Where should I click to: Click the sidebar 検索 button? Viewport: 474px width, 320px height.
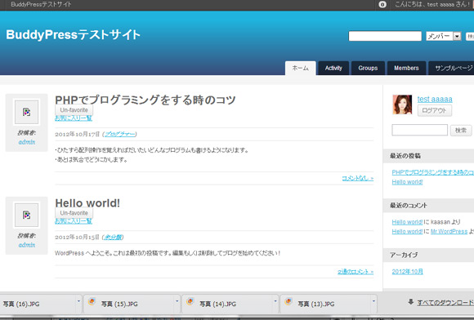pyautogui.click(x=461, y=131)
